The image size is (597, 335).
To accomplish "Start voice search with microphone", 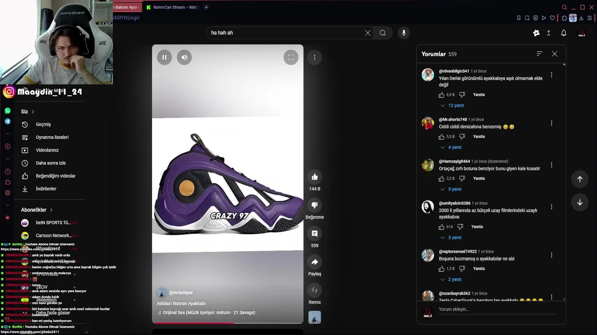I will [404, 33].
